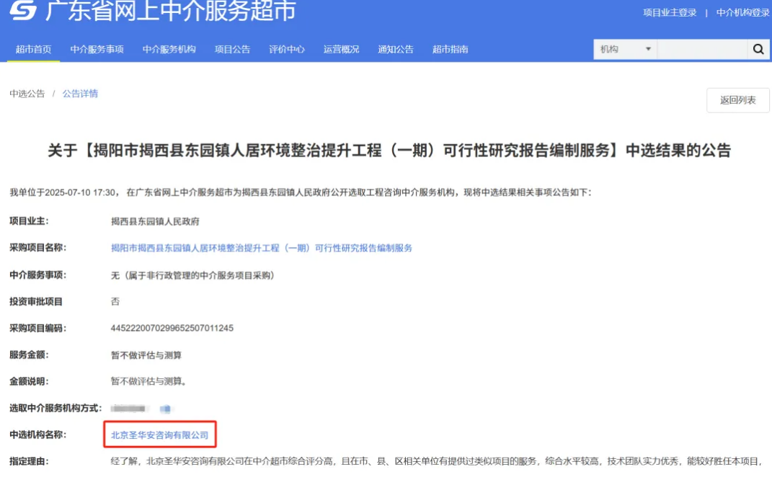The width and height of the screenshot is (772, 500).
Task: Click the intro paragraph dated 2025-07-10 17:30
Action: (301, 192)
